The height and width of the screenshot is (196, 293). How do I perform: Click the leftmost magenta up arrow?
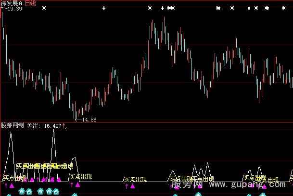click(6, 184)
